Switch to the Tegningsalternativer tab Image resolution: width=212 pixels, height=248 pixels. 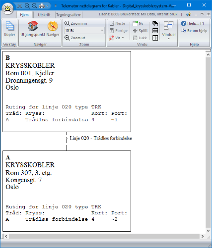point(69,15)
